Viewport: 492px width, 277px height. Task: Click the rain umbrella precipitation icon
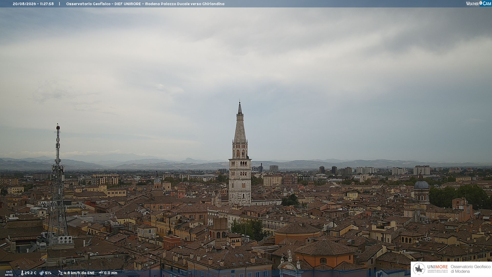point(101,273)
